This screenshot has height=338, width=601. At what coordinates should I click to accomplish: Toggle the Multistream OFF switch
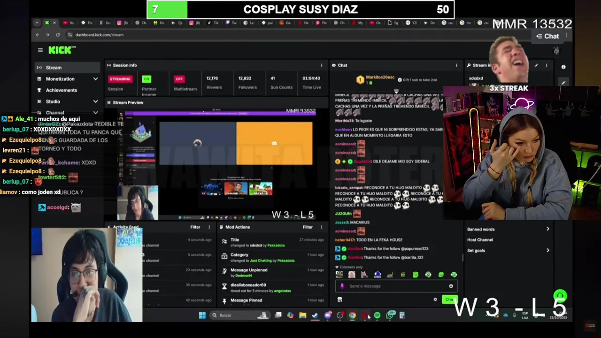tap(179, 79)
